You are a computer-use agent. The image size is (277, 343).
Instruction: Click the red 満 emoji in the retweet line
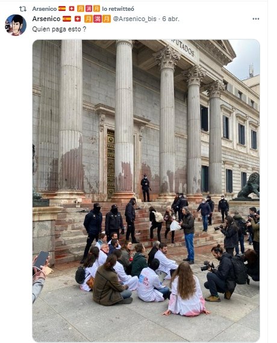click(89, 9)
